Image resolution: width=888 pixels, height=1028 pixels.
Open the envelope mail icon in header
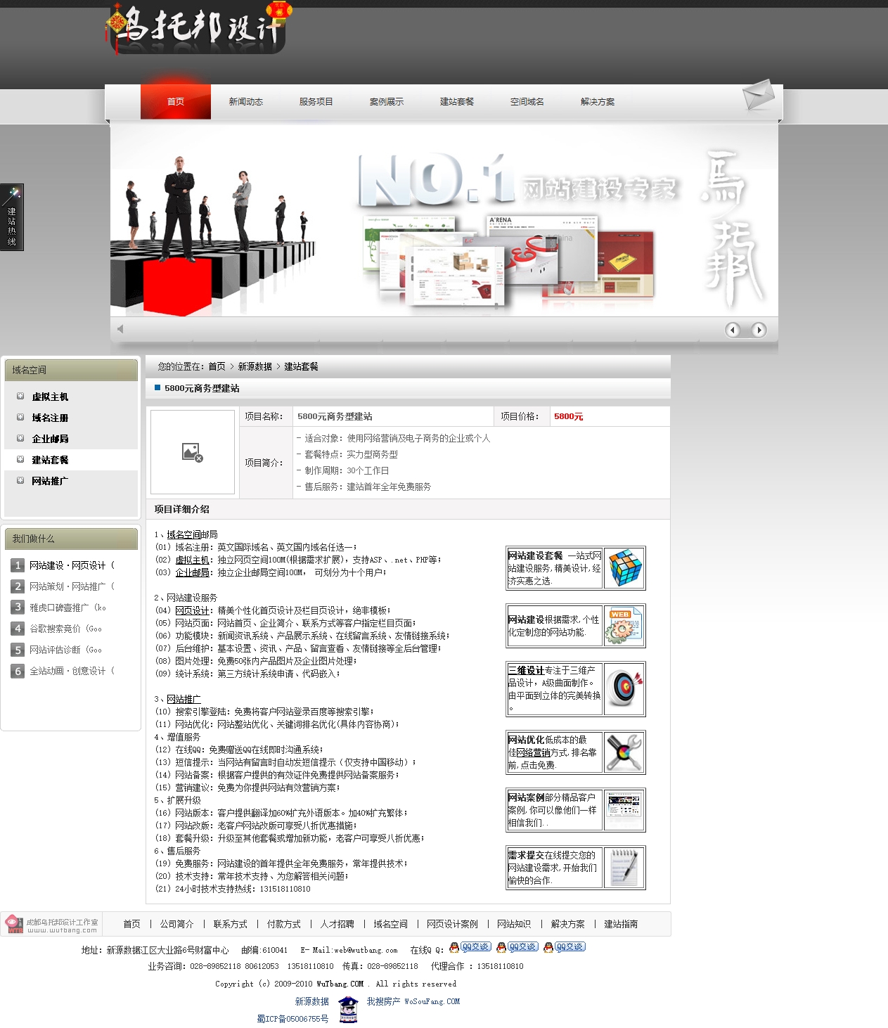(759, 95)
